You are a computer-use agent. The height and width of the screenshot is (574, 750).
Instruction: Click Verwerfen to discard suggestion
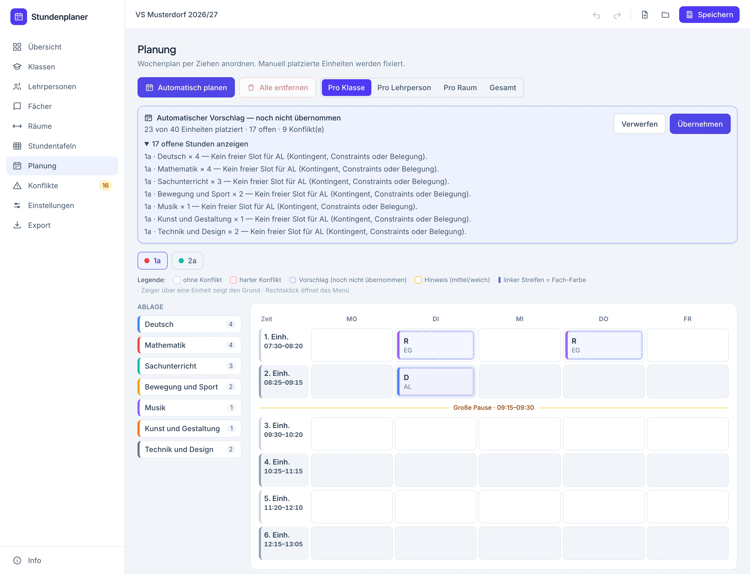pyautogui.click(x=639, y=124)
